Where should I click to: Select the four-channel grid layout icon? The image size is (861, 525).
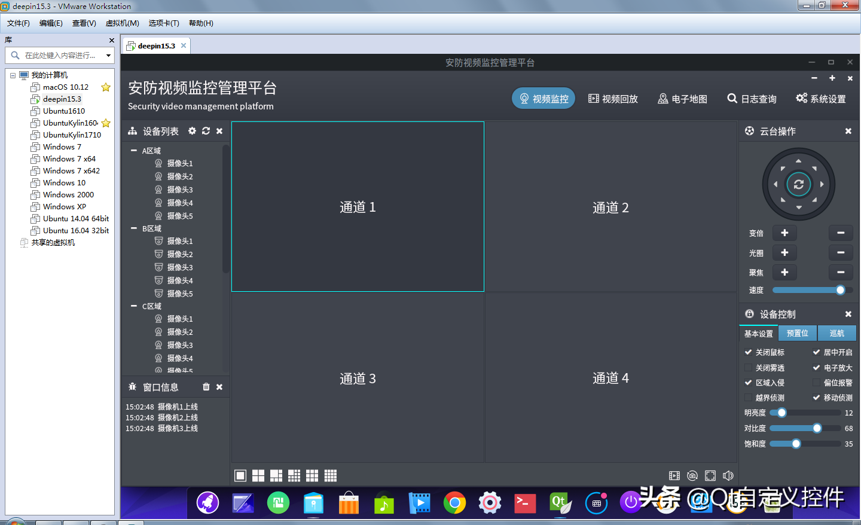pos(258,475)
